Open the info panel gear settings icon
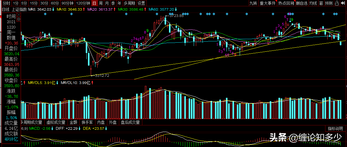 19,19
